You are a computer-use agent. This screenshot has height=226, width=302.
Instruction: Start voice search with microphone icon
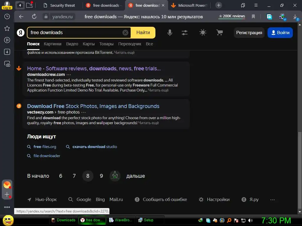170,33
